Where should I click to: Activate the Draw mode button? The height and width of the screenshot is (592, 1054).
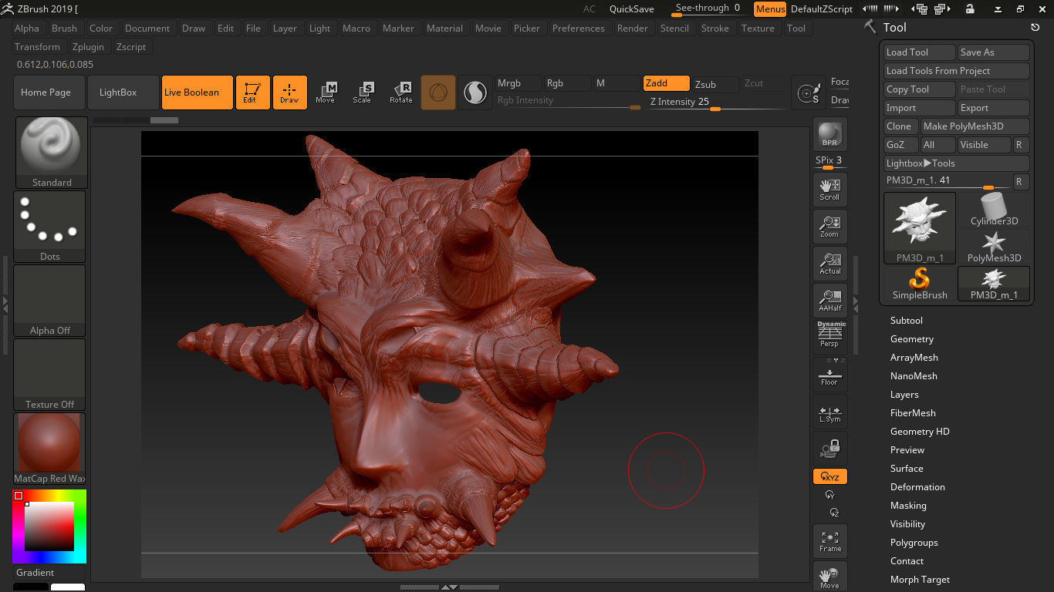289,92
